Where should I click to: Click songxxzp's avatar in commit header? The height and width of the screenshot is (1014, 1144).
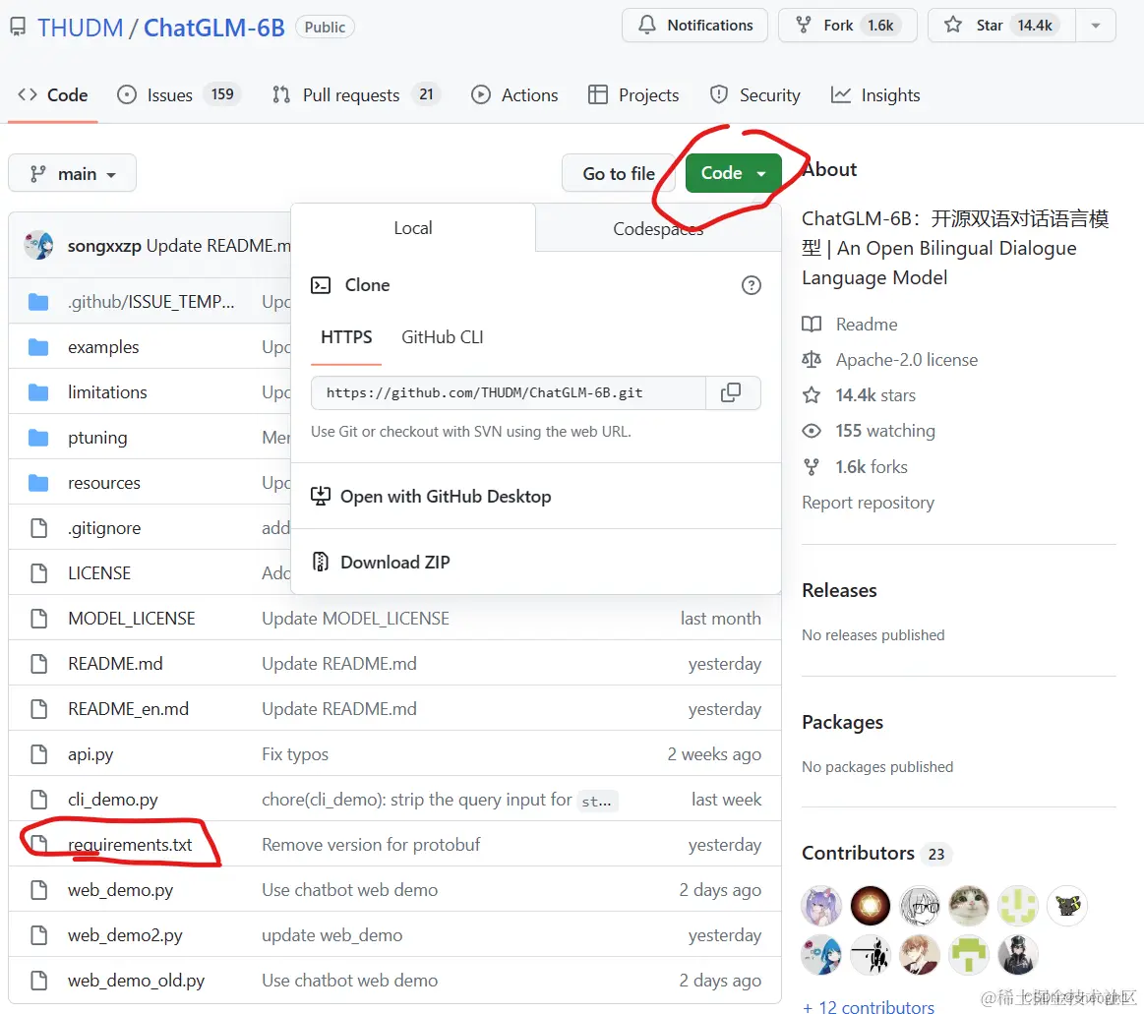(38, 246)
